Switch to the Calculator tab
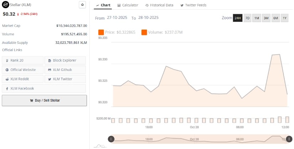This screenshot has height=149, width=294. (x=128, y=5)
